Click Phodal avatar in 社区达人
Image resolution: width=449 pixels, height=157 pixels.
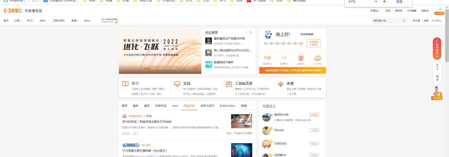coord(267,131)
